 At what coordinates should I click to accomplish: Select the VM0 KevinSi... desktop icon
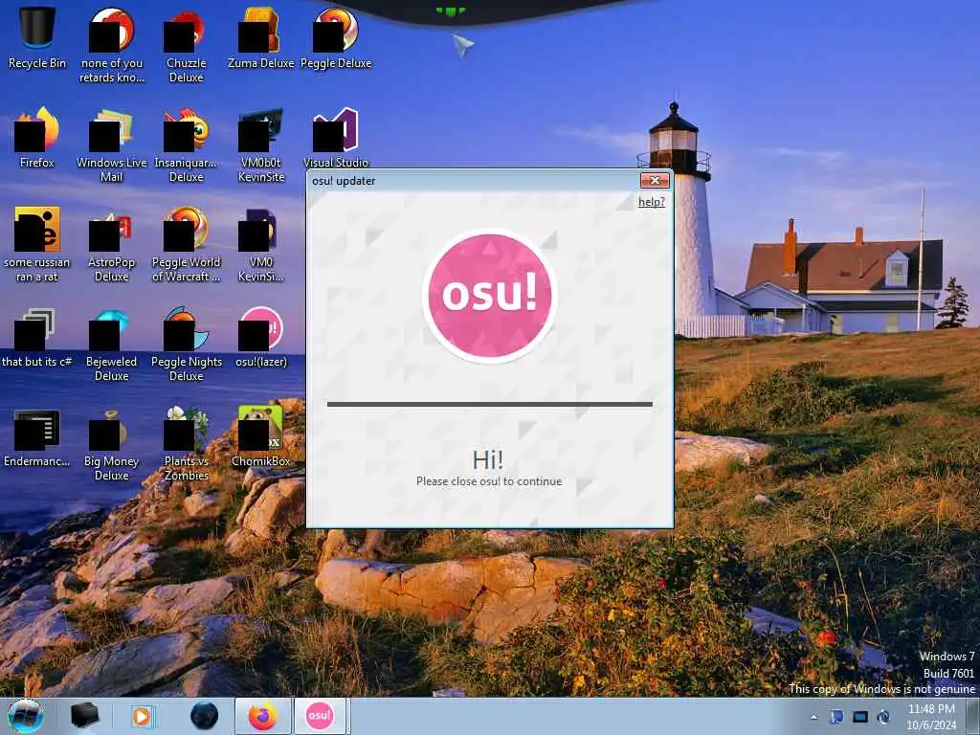260,244
